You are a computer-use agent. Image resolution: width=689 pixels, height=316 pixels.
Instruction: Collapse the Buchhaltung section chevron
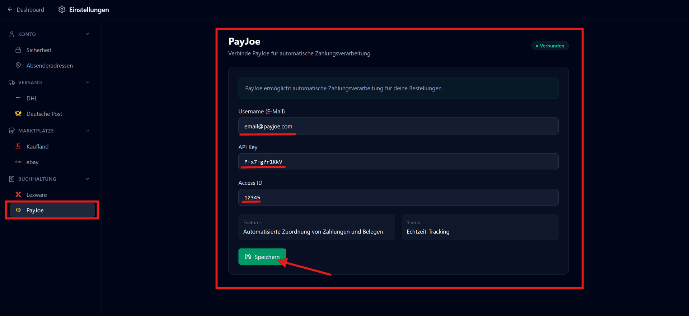pyautogui.click(x=88, y=179)
